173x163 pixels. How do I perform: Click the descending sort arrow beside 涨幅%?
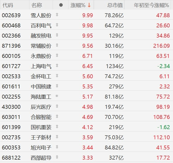tap(89, 5)
